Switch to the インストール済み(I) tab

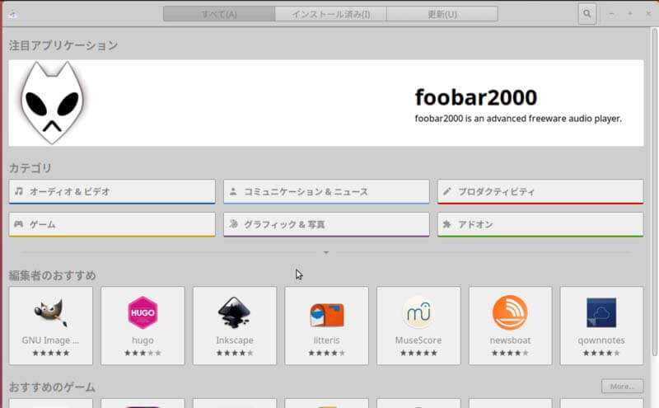pos(331,14)
